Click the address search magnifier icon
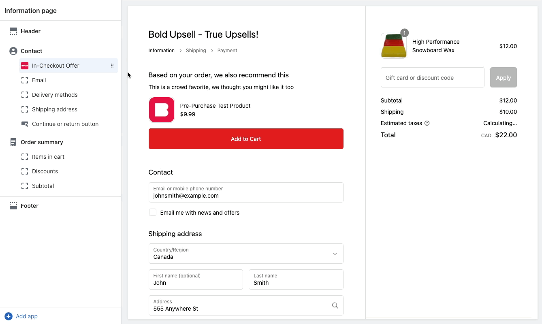The width and height of the screenshot is (542, 324). 335,306
